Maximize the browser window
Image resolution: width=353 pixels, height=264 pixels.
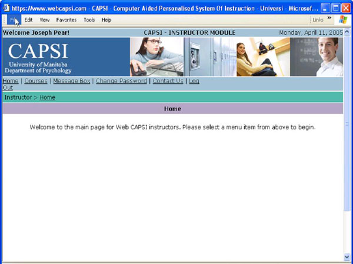(x=335, y=9)
